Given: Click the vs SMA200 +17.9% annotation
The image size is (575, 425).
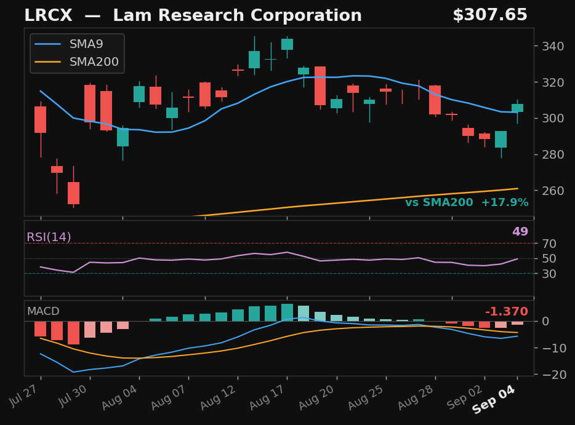Looking at the screenshot, I should 467,202.
